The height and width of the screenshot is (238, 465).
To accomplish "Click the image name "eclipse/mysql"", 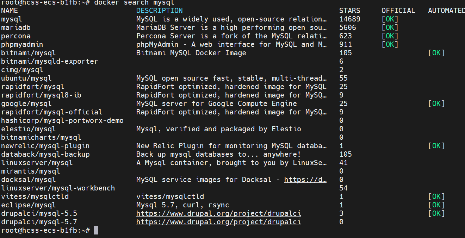I will point(29,205).
